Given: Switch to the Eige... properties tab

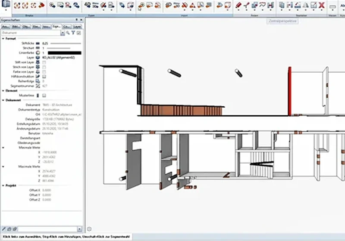Looking at the screenshot, I should (56, 26).
